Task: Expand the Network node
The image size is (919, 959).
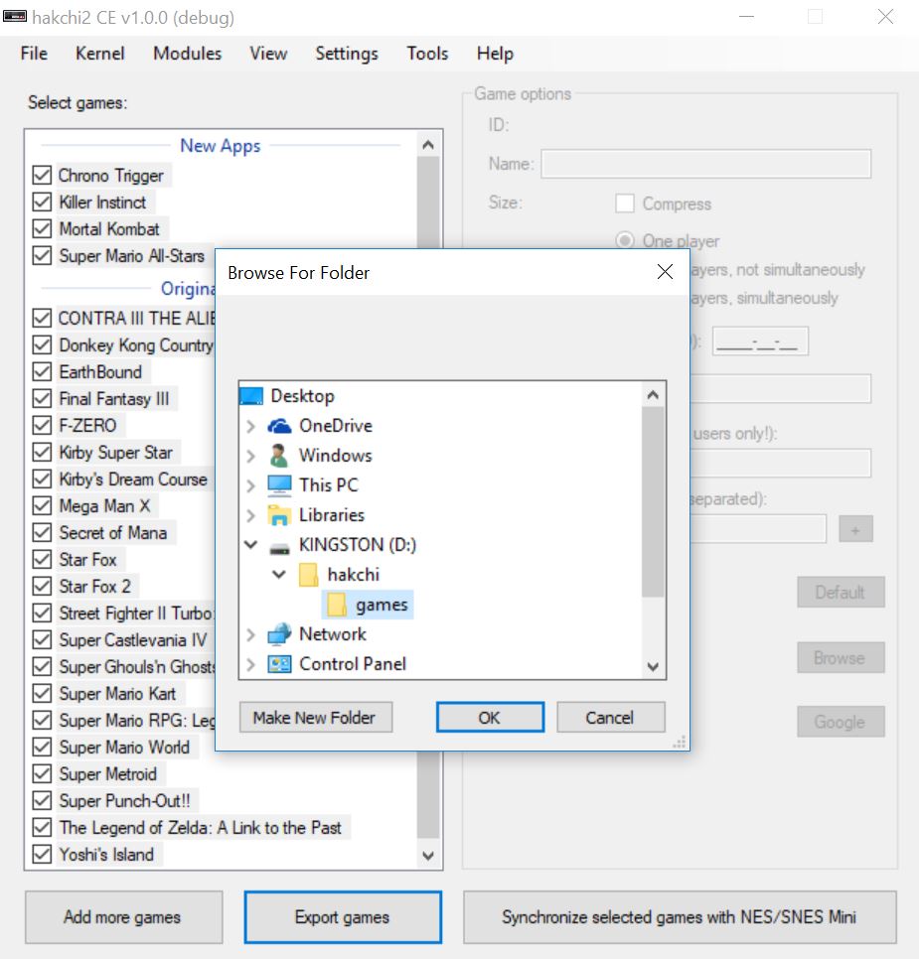Action: (x=250, y=634)
